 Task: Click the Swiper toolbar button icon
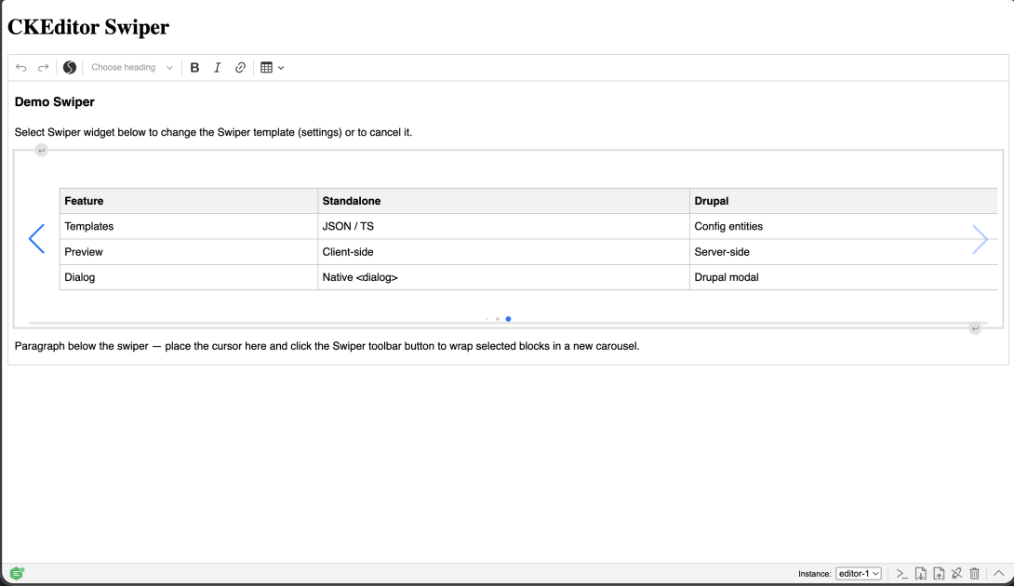point(70,67)
